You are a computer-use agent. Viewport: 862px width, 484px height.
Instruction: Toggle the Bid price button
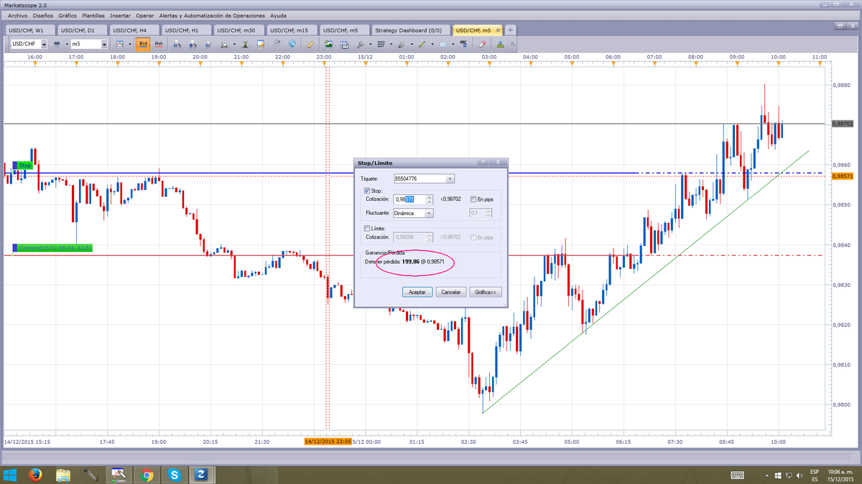[142, 44]
